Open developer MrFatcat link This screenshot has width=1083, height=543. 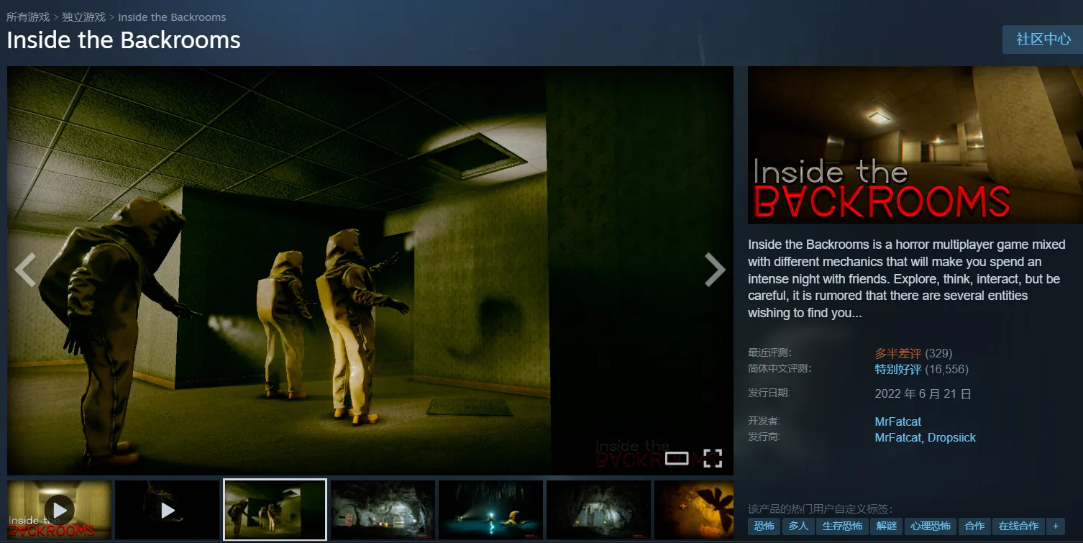[897, 421]
